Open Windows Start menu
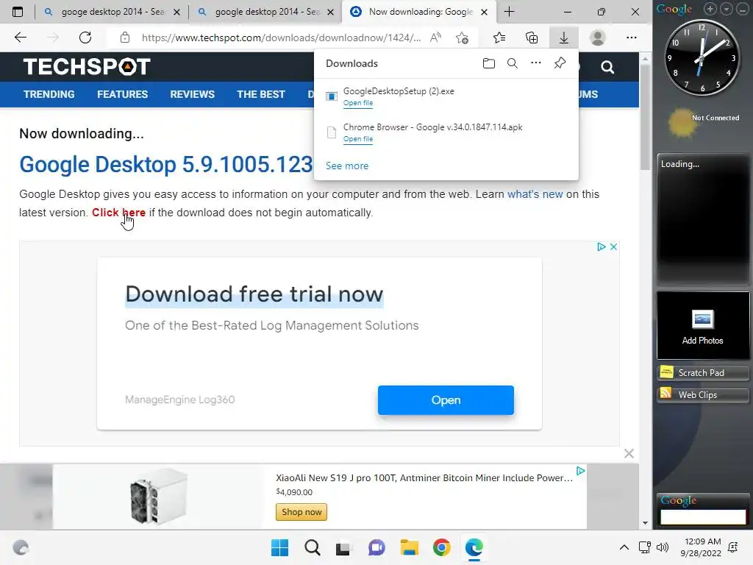Viewport: 753px width, 565px height. (280, 547)
